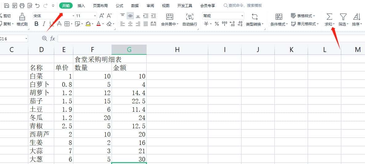Click the Print icon
The image size is (365, 164).
22,6
